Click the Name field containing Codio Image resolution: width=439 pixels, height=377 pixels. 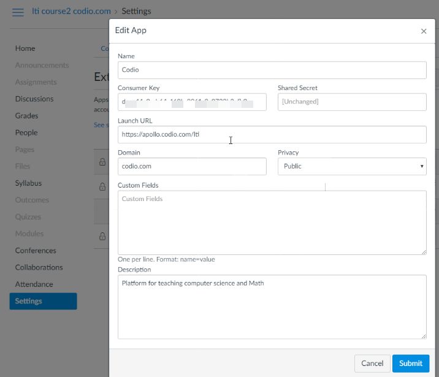click(x=272, y=70)
